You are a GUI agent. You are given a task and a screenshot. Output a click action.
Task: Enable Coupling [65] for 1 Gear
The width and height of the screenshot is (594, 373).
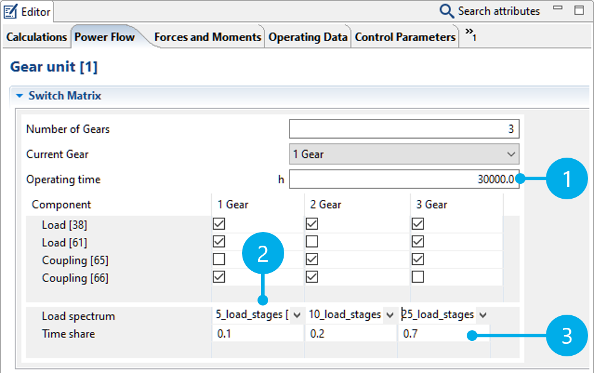(x=219, y=260)
